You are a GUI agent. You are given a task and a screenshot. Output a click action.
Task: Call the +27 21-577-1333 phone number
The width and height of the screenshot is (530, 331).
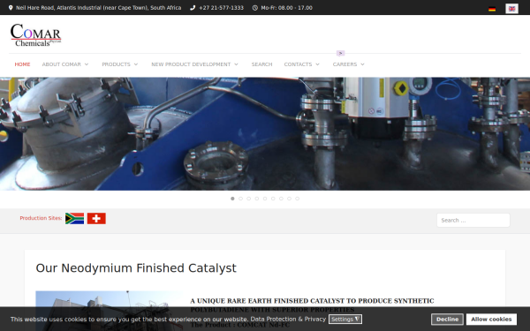point(221,8)
